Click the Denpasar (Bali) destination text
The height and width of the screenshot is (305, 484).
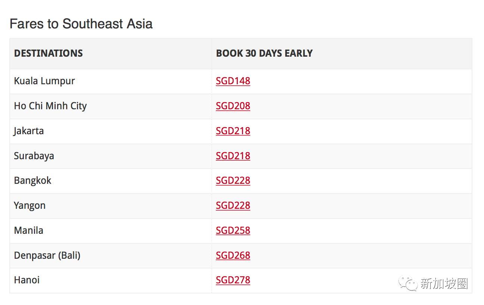click(x=47, y=255)
